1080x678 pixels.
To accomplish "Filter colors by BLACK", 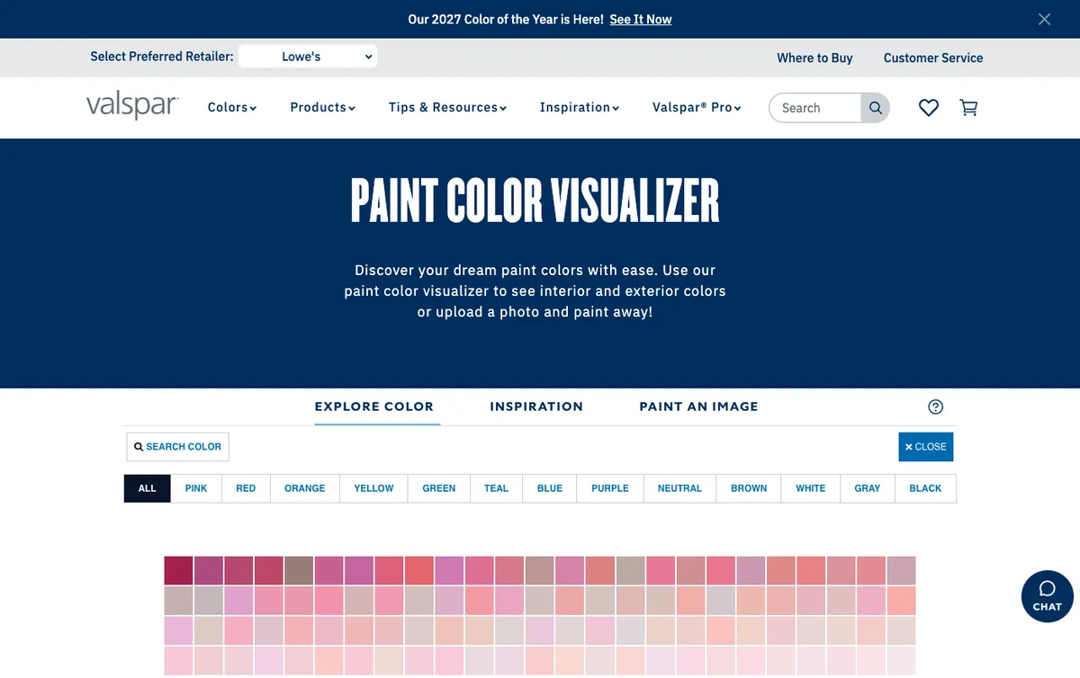I will 925,488.
